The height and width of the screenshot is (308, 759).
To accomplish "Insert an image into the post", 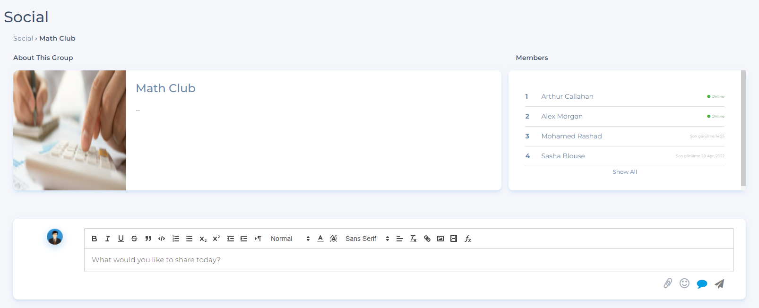I will 440,239.
